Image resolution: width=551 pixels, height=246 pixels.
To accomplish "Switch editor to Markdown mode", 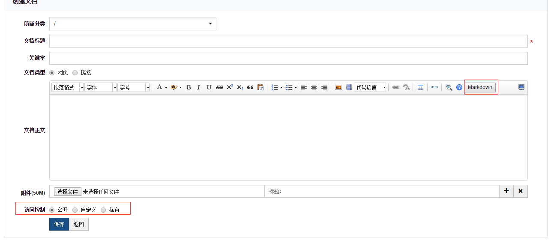I will 480,87.
